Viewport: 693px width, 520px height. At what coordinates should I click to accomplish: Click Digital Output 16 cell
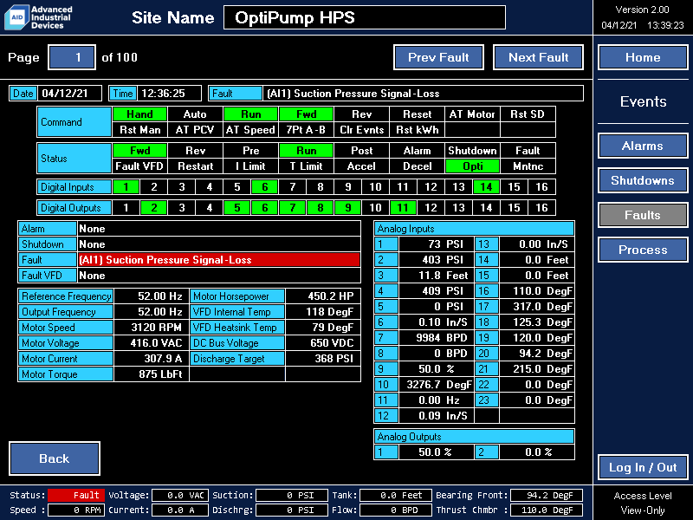point(542,208)
